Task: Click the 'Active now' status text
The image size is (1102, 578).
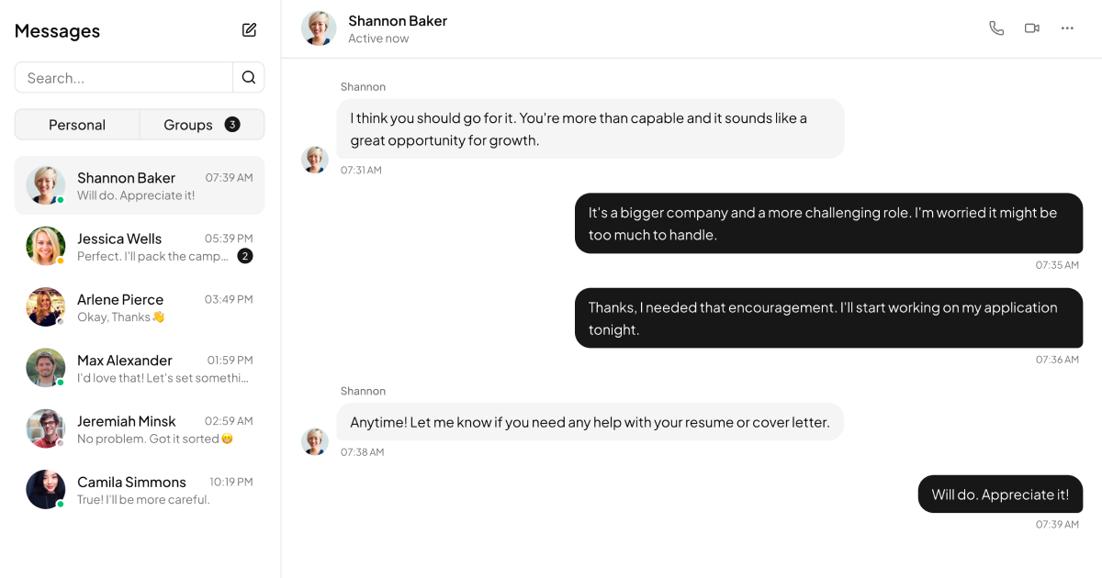Action: pyautogui.click(x=378, y=38)
